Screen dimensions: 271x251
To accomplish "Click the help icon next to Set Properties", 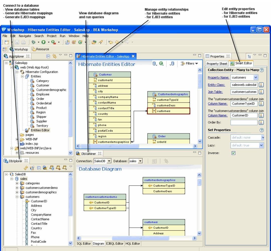I will coord(262,130).
